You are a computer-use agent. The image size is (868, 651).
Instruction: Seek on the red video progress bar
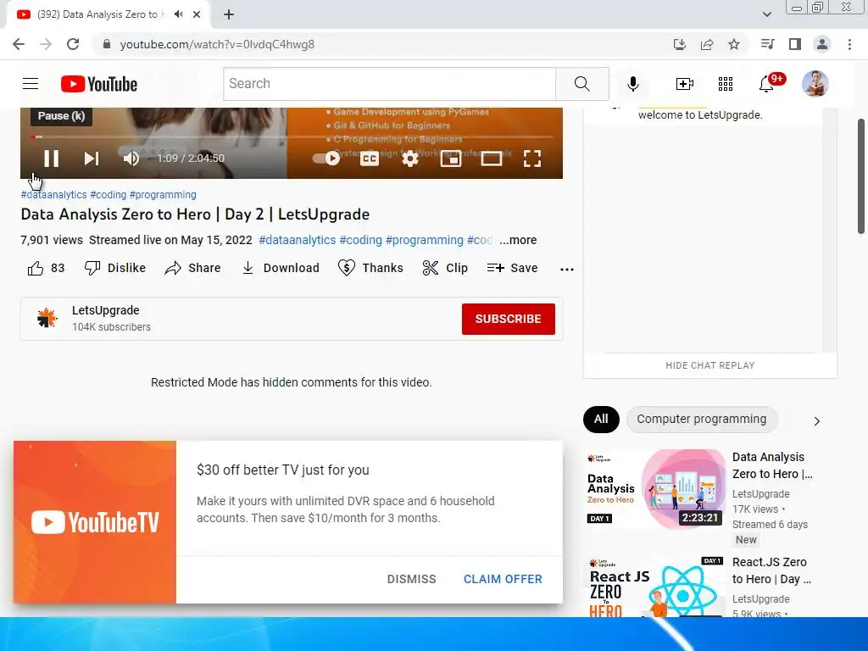point(292,136)
